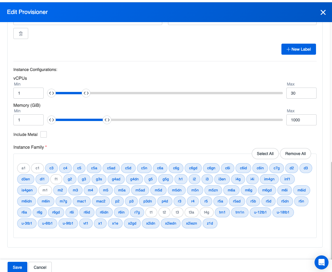Deselect the p4d instance family
The width and height of the screenshot is (332, 272).
point(165,201)
